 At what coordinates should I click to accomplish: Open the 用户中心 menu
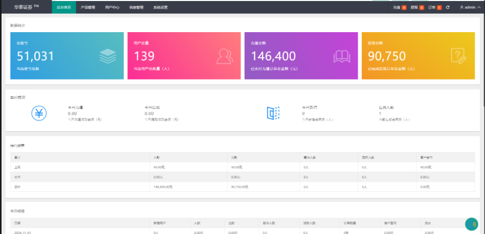[x=112, y=8]
